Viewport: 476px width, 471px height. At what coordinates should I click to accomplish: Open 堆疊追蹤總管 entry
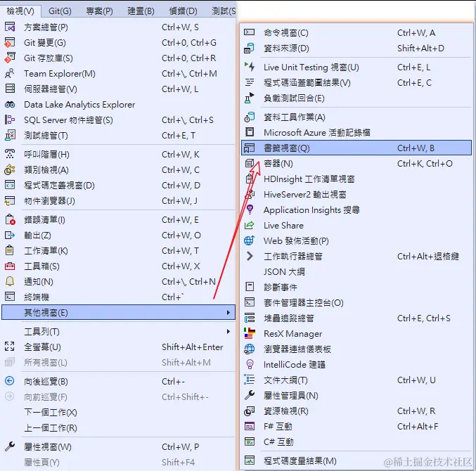[x=356, y=318]
